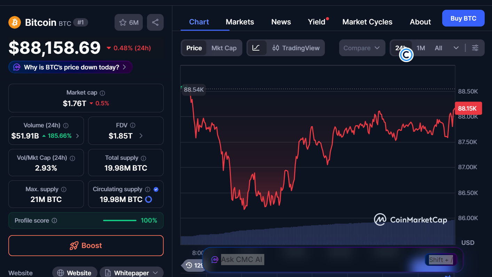
Task: Click the Max. supply info icon
Action: pos(64,189)
